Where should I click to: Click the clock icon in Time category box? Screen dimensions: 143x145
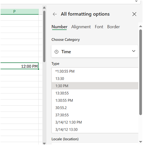[x=56, y=52]
